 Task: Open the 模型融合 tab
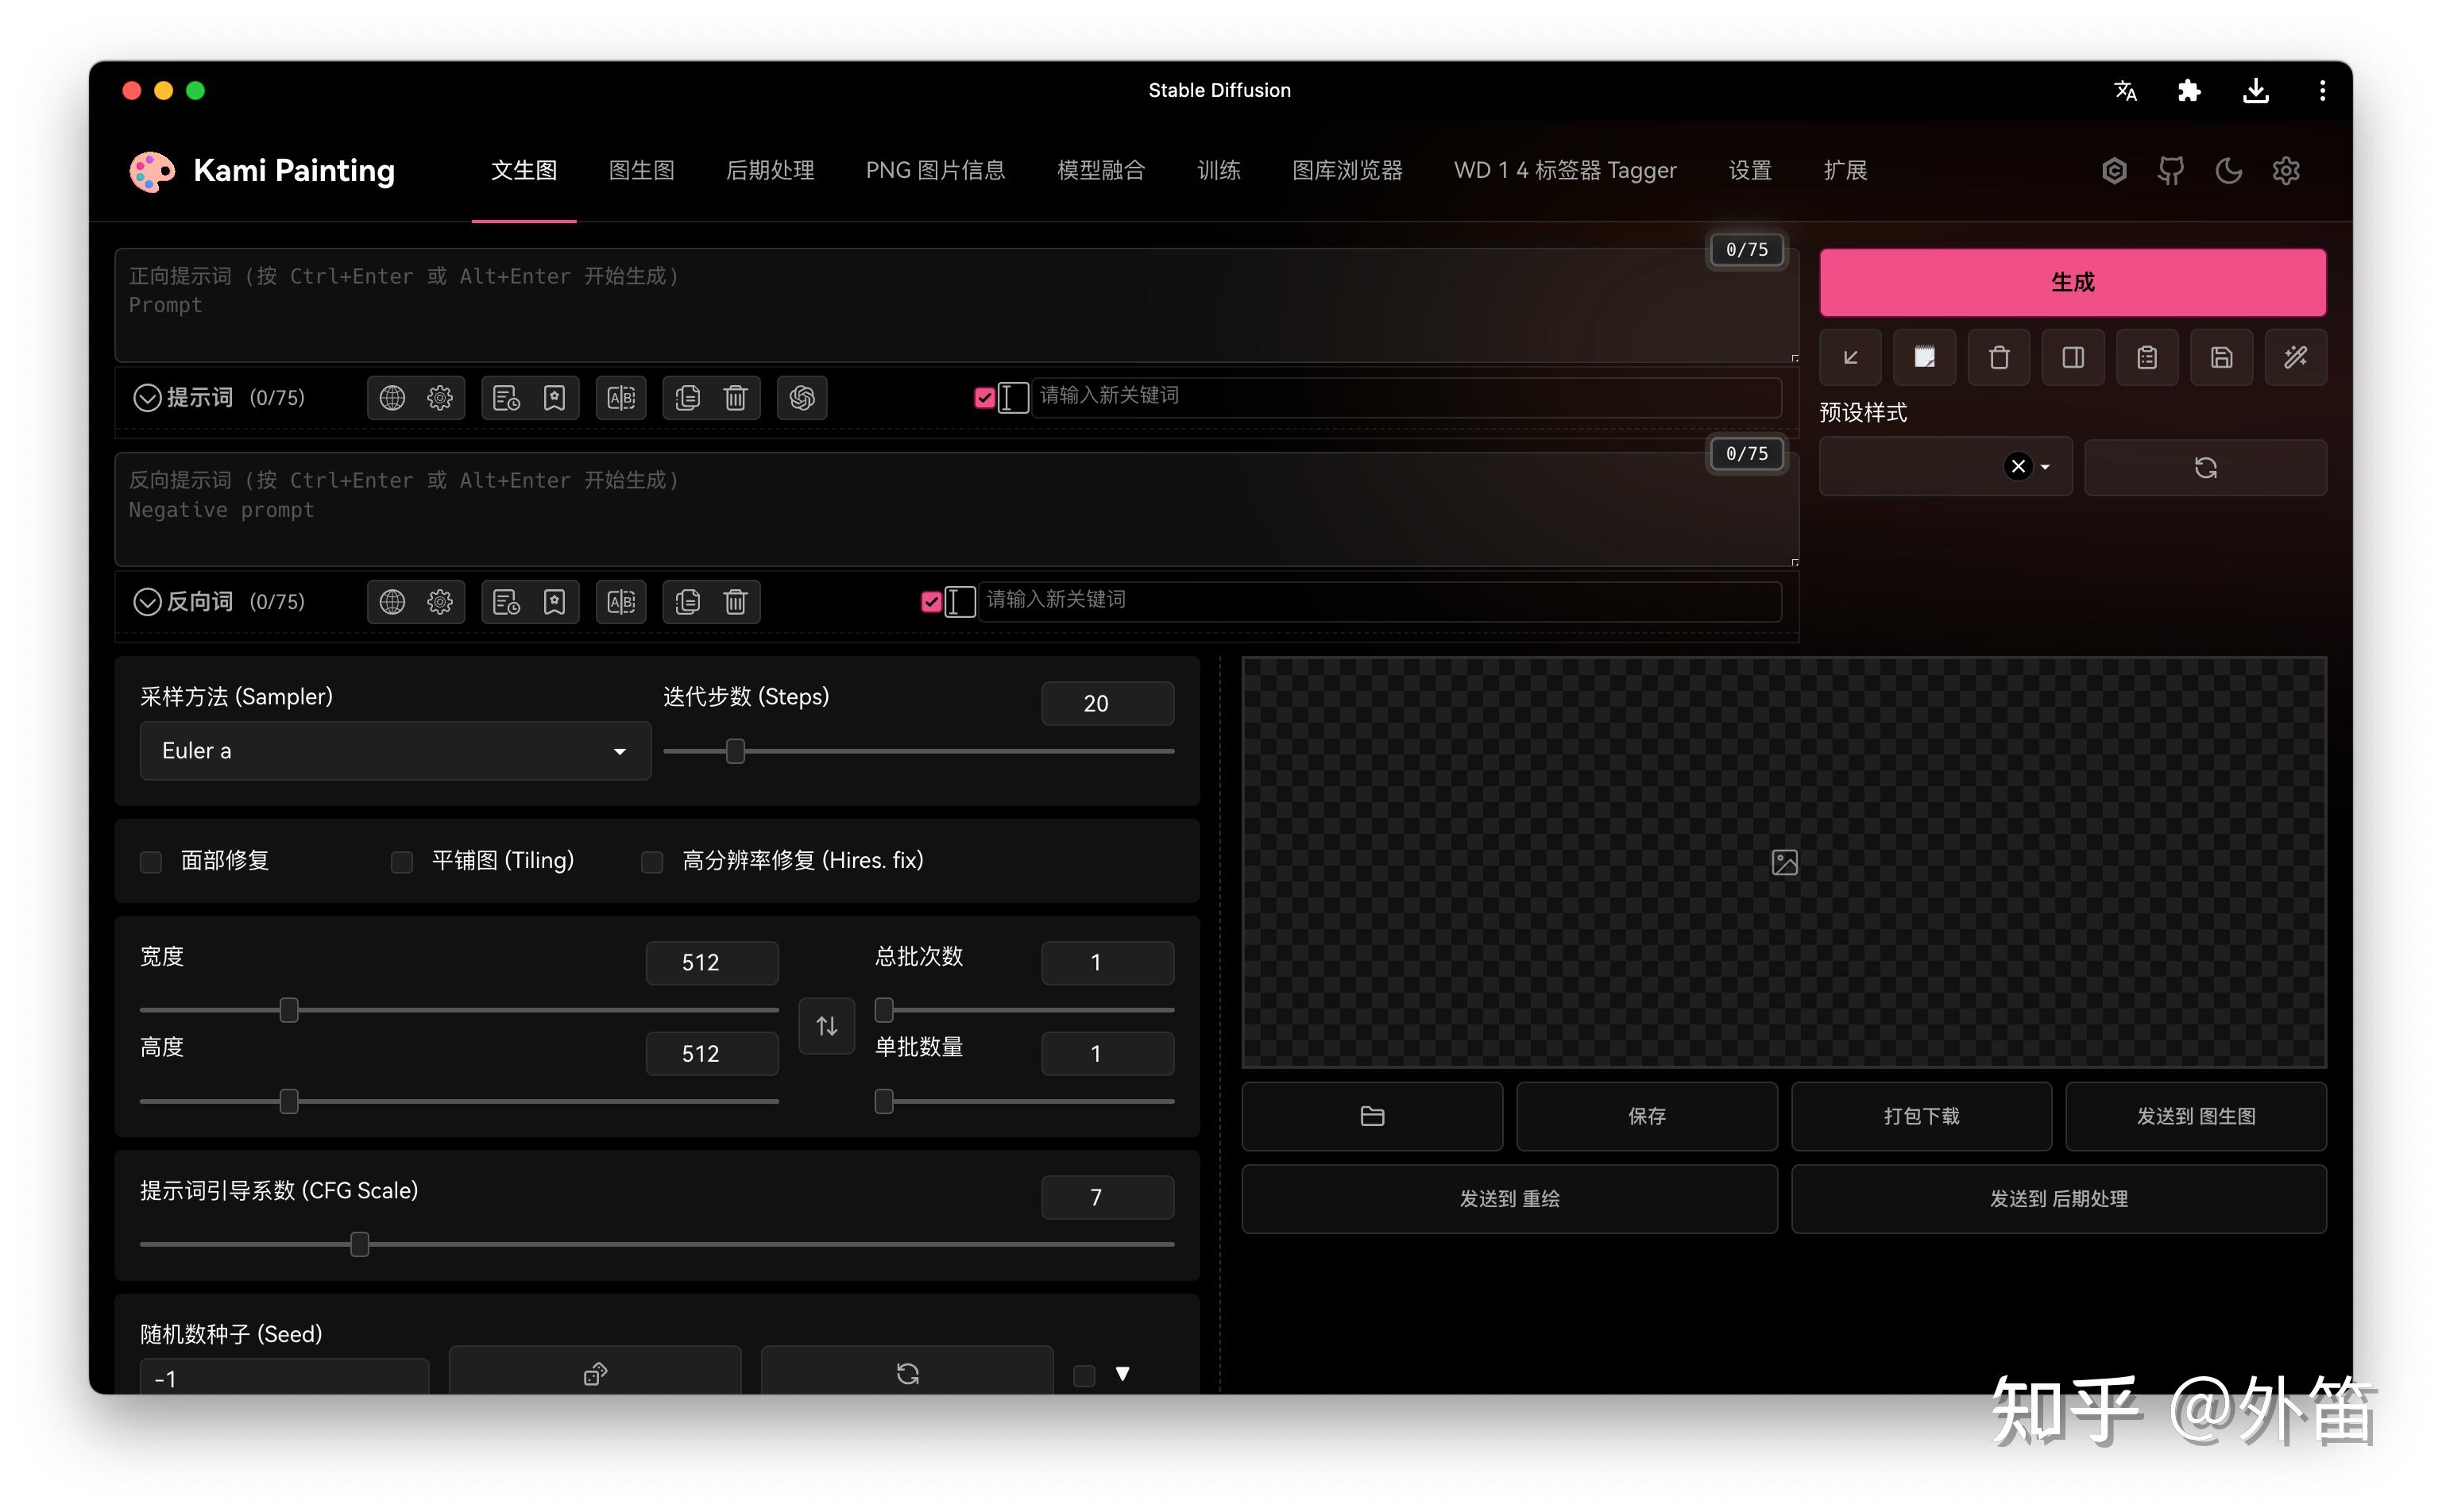(1100, 171)
